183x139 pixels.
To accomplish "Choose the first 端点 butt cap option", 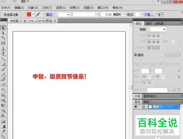I will coord(149,36).
